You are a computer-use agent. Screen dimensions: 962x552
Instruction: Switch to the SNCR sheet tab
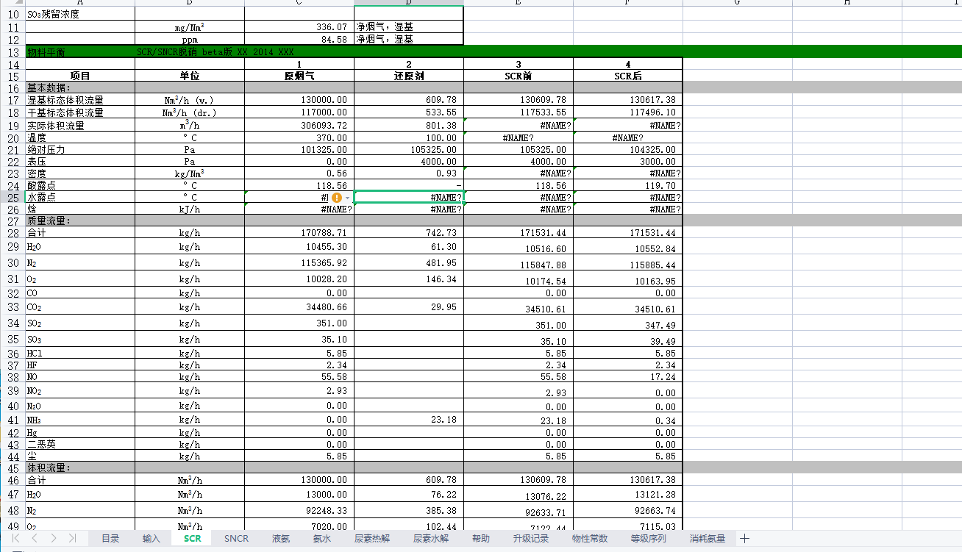click(236, 539)
